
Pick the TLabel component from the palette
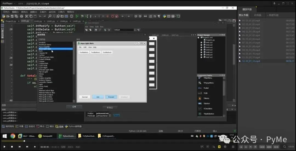click(206, 88)
